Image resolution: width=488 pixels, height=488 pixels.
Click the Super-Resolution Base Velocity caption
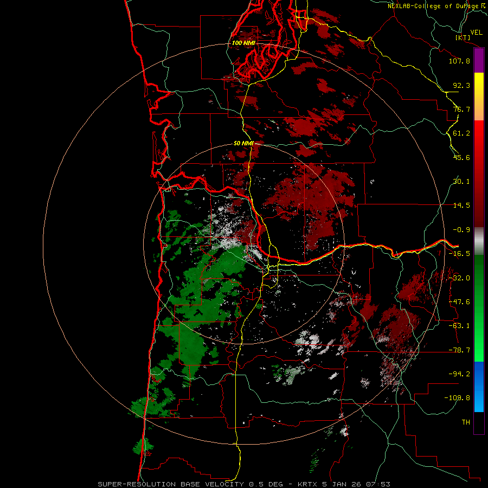[244, 484]
